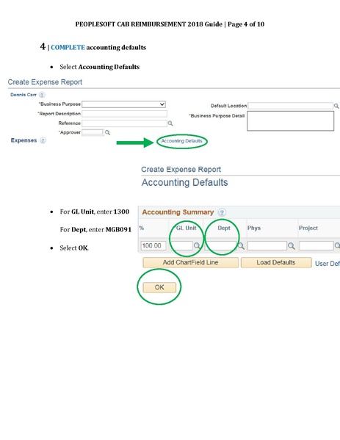Click the percent field showing 100.00
Image resolution: width=340 pixels, height=440 pixels.
coord(153,246)
